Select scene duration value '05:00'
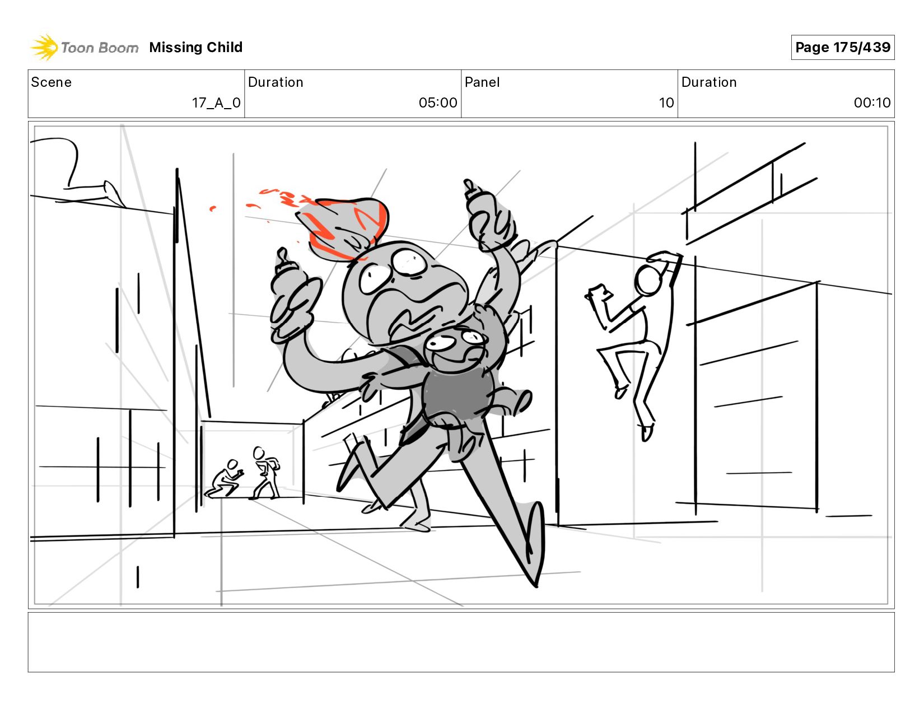This screenshot has width=924, height=714. point(438,102)
